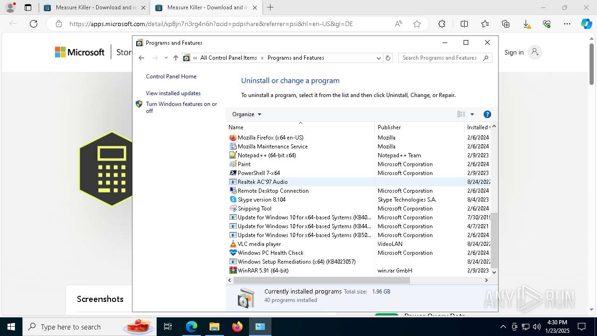Viewport: 597px width, 336px height.
Task: Open Edge Downloads icon
Action: point(526,24)
